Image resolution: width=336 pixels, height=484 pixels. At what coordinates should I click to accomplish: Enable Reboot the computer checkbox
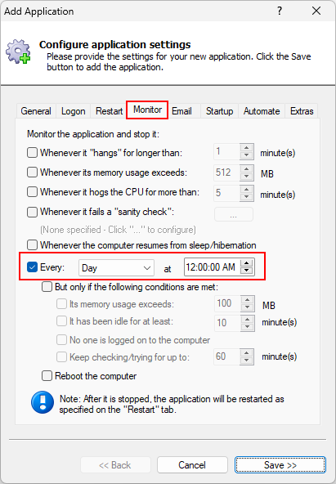(x=47, y=376)
